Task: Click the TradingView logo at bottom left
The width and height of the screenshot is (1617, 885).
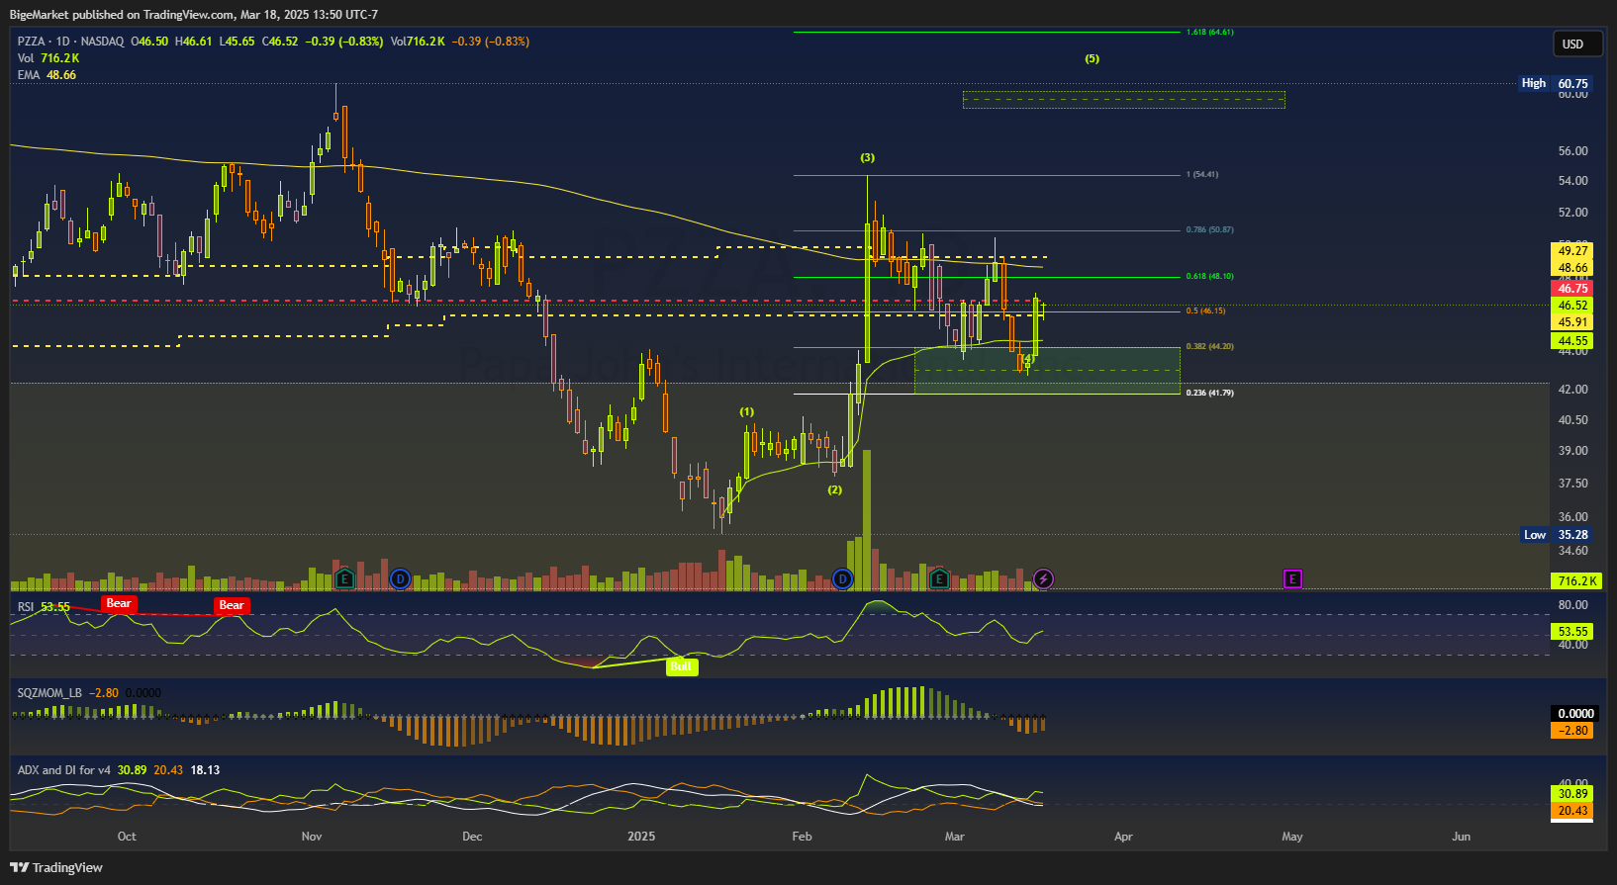Action: coord(56,867)
